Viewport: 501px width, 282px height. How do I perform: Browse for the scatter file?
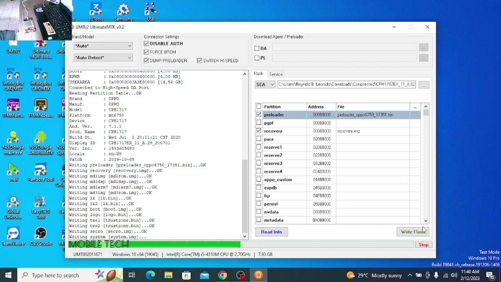tap(424, 85)
